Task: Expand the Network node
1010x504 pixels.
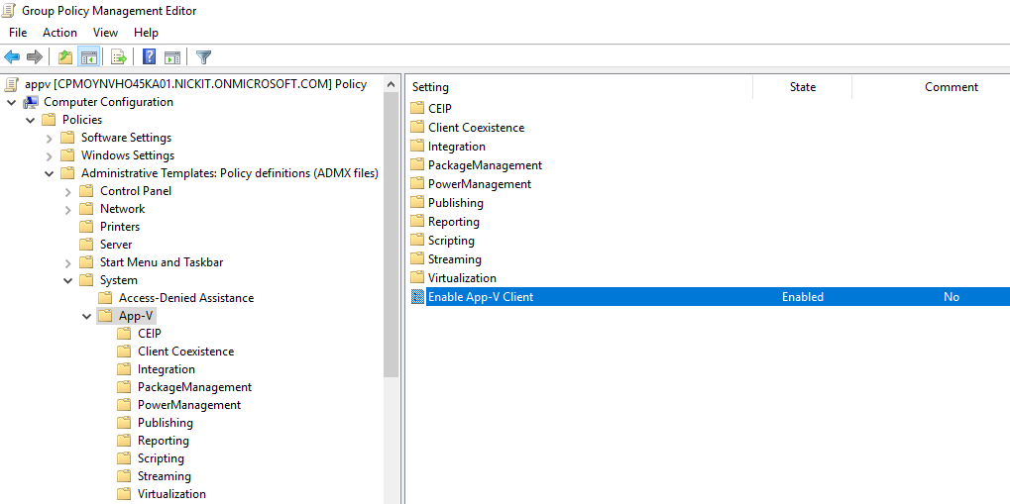Action: [68, 209]
